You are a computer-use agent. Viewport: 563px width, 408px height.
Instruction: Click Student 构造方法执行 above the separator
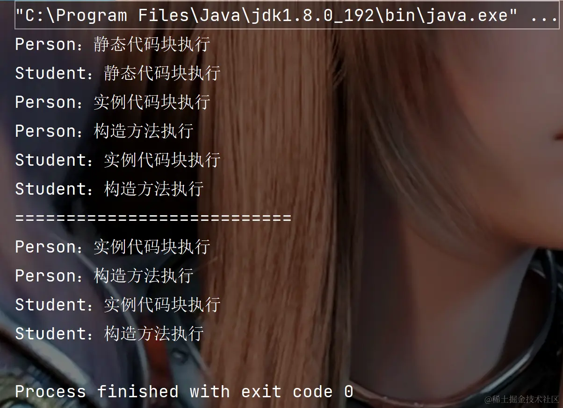point(109,189)
